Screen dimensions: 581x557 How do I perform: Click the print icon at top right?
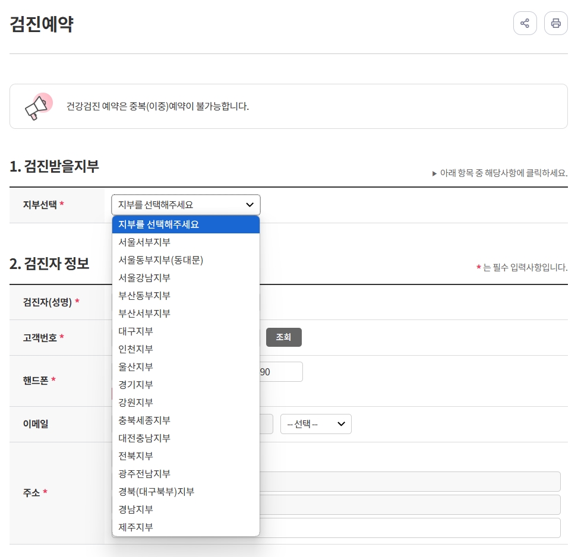point(556,23)
